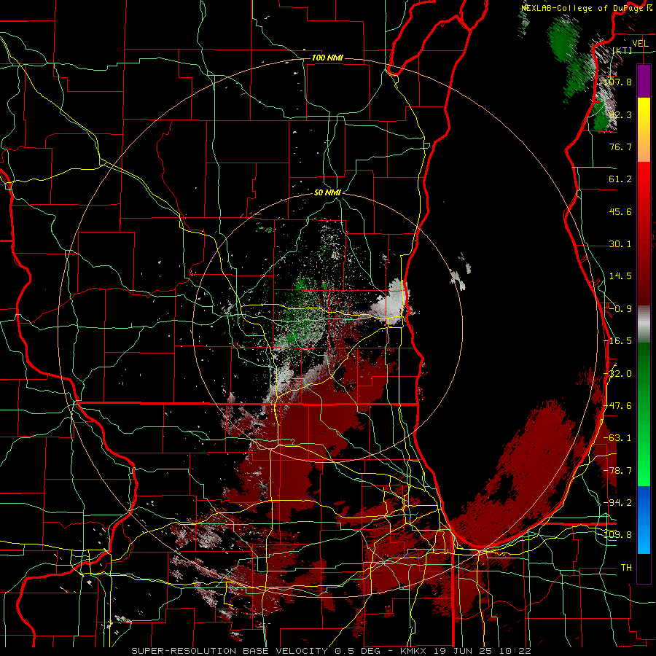This screenshot has height=656, width=656.
Task: Click the -47.6 value on velocity scale
Action: [x=617, y=405]
